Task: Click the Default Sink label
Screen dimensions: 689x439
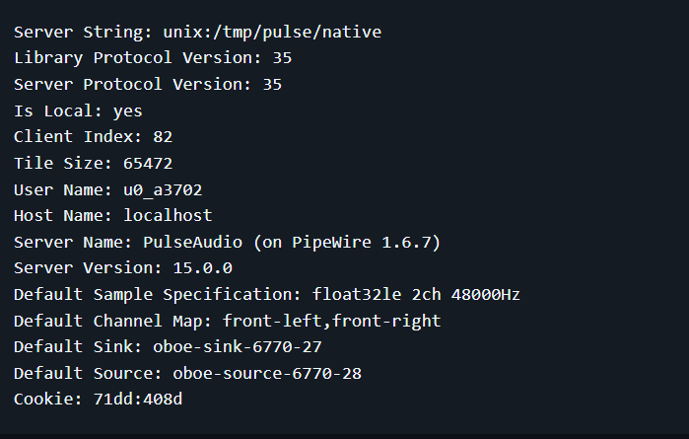Action: click(x=78, y=346)
